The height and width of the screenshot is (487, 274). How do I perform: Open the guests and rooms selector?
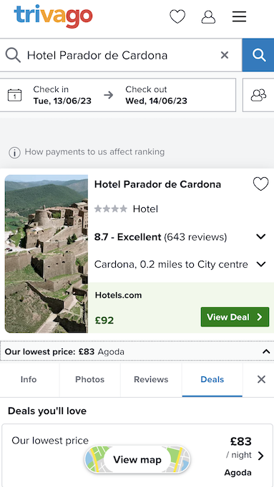pos(258,95)
